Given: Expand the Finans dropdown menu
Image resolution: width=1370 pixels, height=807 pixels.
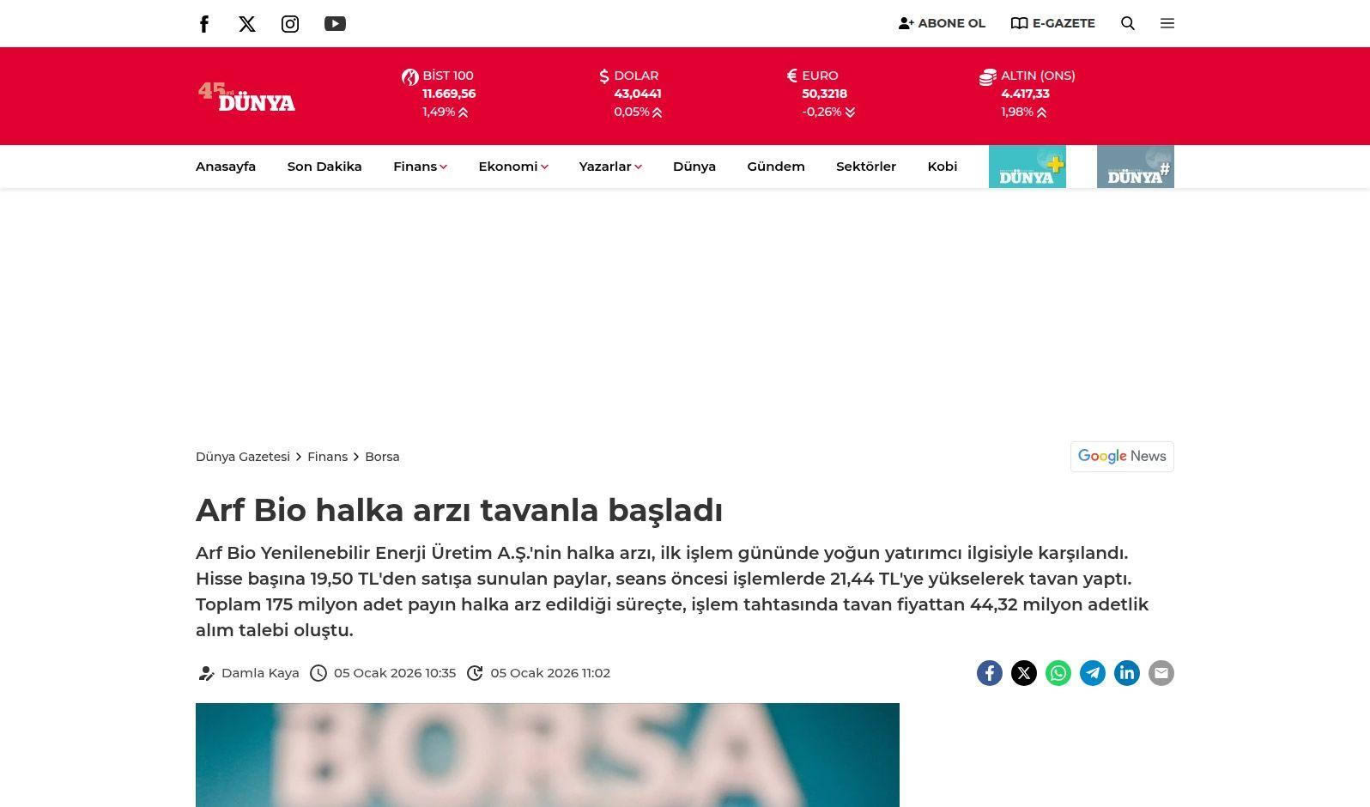Looking at the screenshot, I should click(420, 167).
